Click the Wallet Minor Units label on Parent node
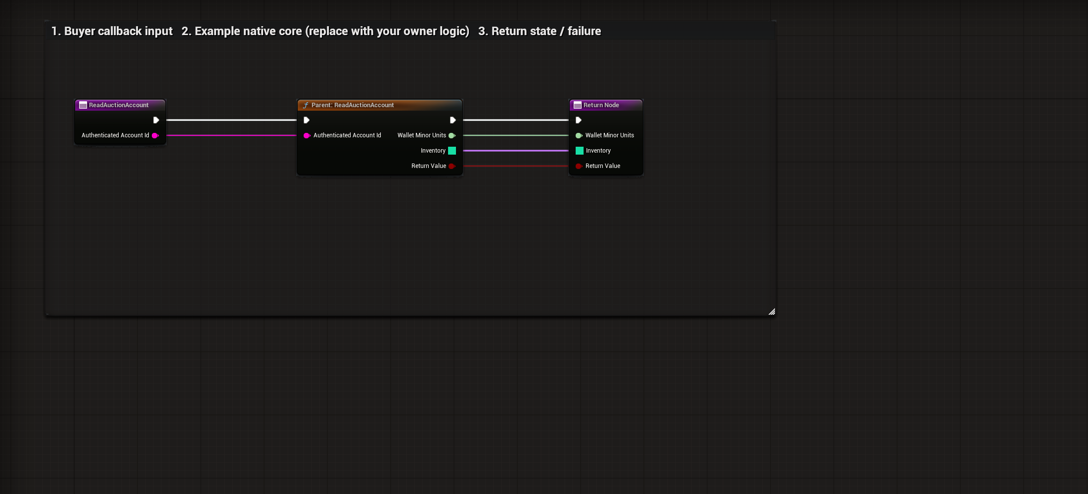This screenshot has height=494, width=1088. point(422,135)
